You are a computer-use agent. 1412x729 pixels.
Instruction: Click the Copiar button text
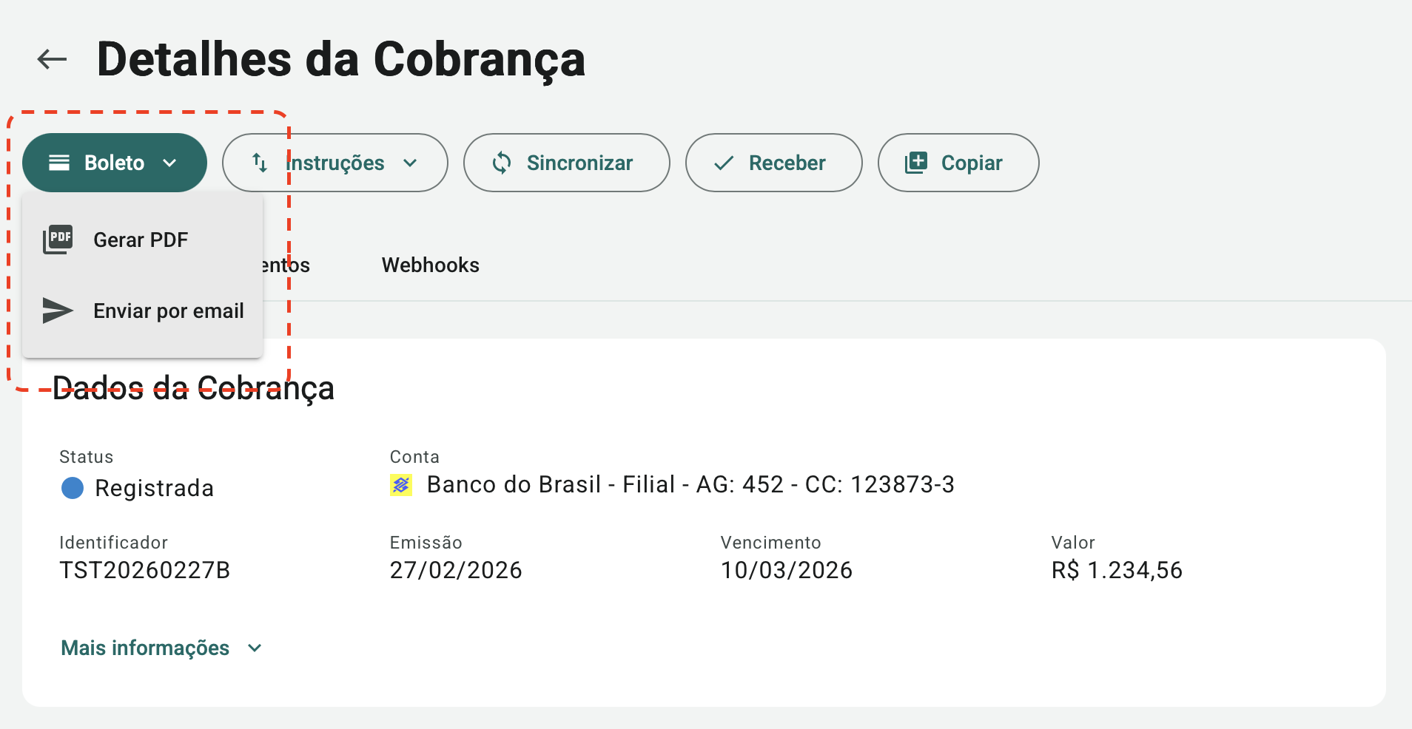tap(971, 163)
